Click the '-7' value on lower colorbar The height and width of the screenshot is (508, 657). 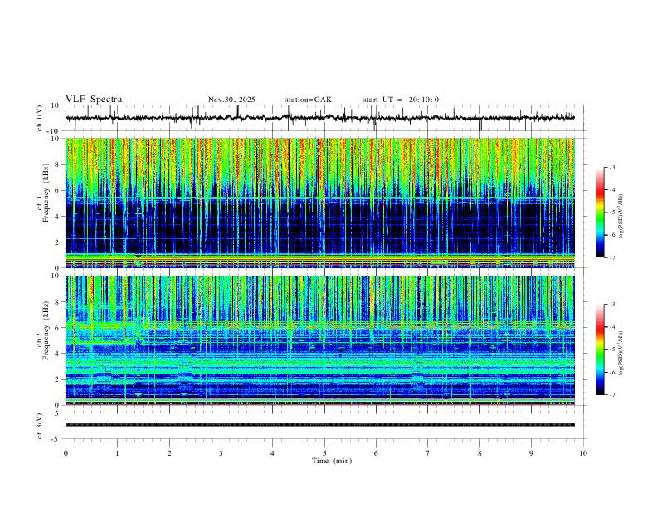(611, 395)
